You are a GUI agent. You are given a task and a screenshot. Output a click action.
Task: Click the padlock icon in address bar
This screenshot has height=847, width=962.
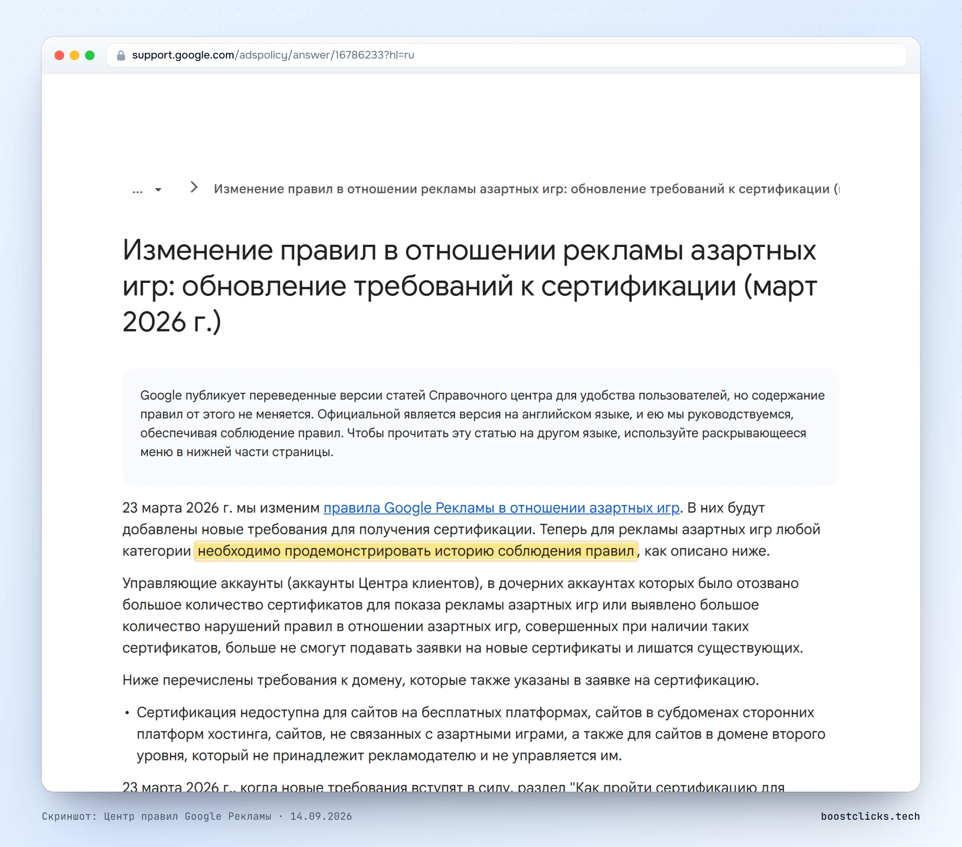tap(121, 55)
